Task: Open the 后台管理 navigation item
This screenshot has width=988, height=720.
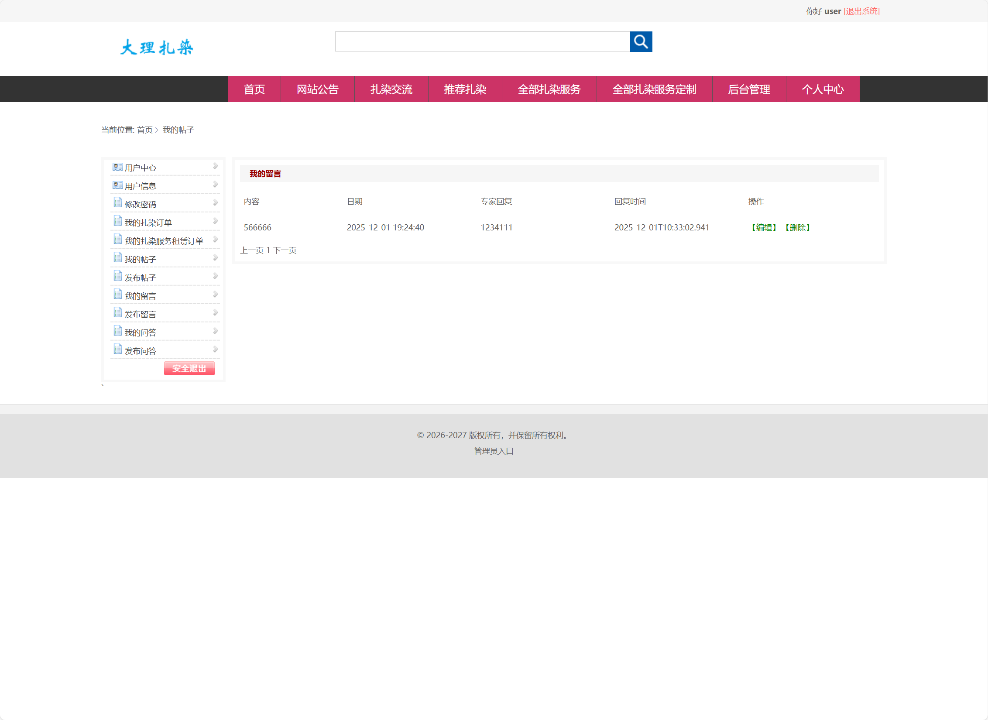Action: [749, 89]
